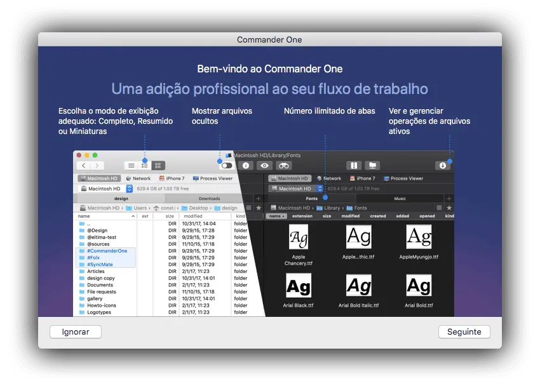This screenshot has height=381, width=540.
Task: Sort by extension column in dark pane
Action: point(302,216)
